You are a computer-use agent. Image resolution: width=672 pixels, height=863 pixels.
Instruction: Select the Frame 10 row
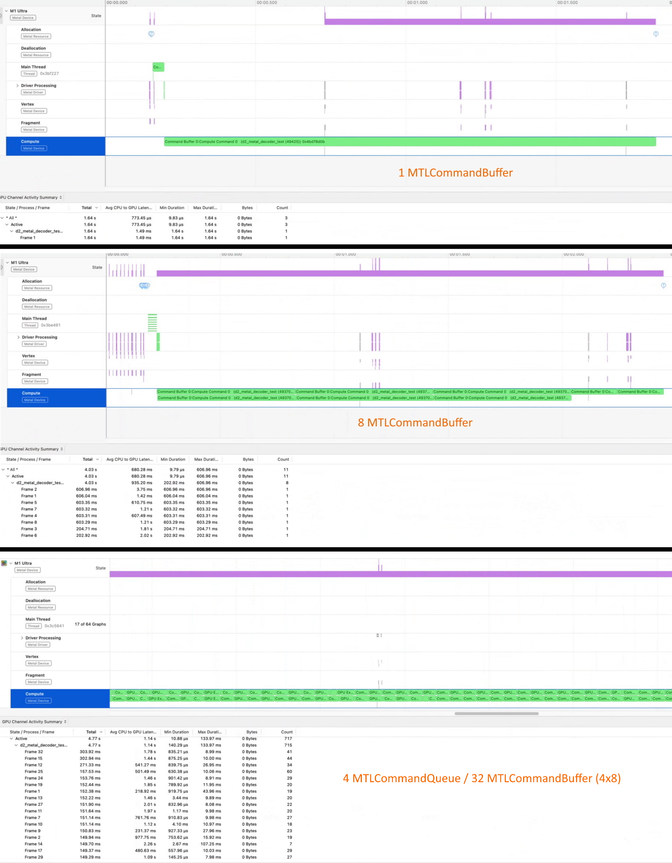[148, 824]
